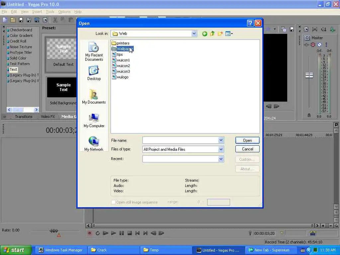Click the Save floppy icon in Vegas toolbar
This screenshot has height=255, width=340.
pyautogui.click(x=21, y=20)
